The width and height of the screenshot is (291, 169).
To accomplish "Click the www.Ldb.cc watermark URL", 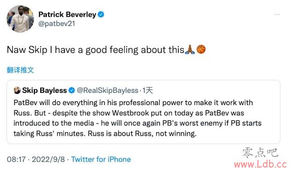I will (x=261, y=164).
